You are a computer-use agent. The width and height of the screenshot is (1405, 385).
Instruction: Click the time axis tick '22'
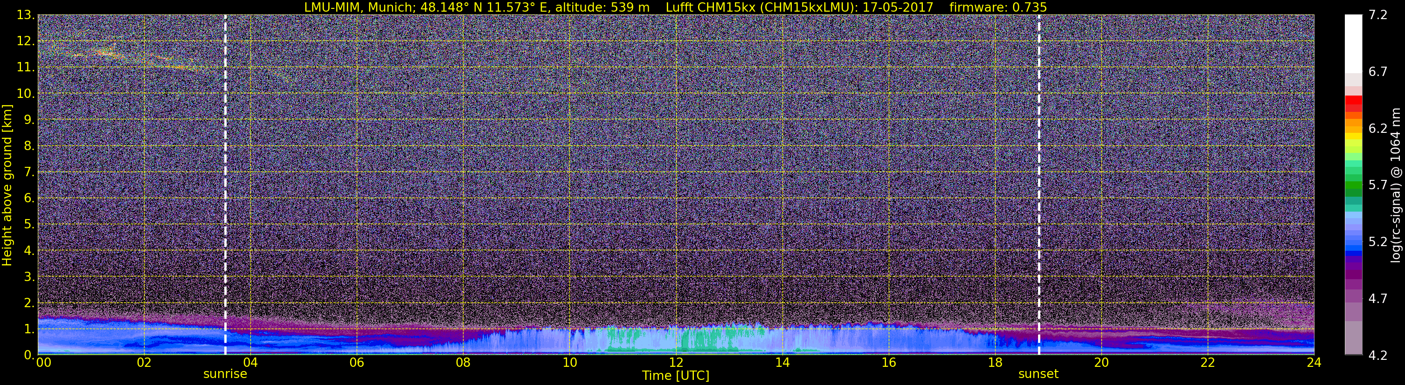(1208, 363)
